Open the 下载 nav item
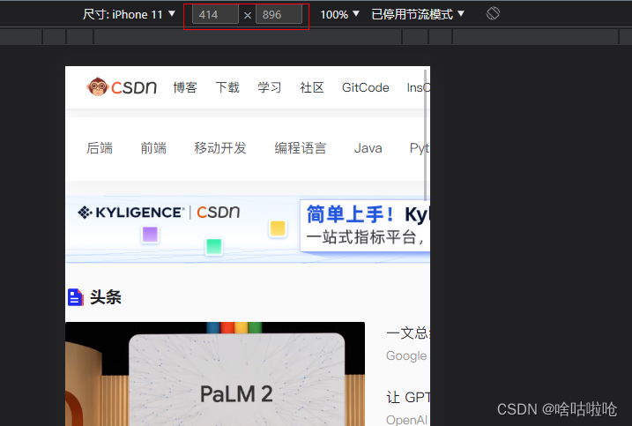The width and height of the screenshot is (632, 426). pyautogui.click(x=227, y=87)
